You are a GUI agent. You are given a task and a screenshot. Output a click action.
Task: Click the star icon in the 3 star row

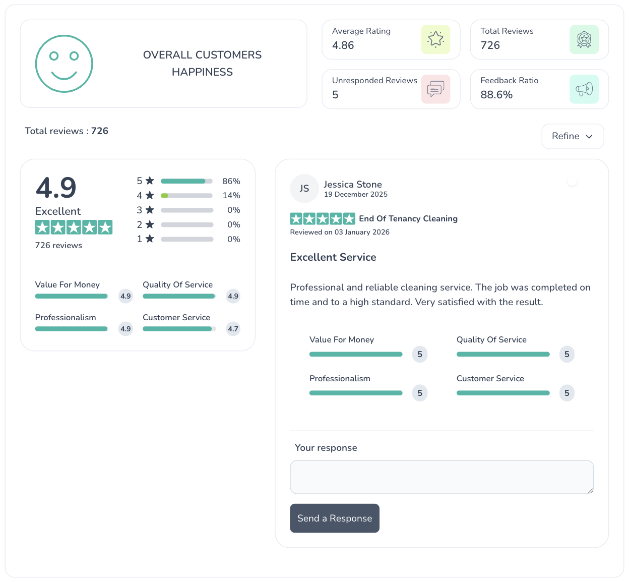click(150, 210)
